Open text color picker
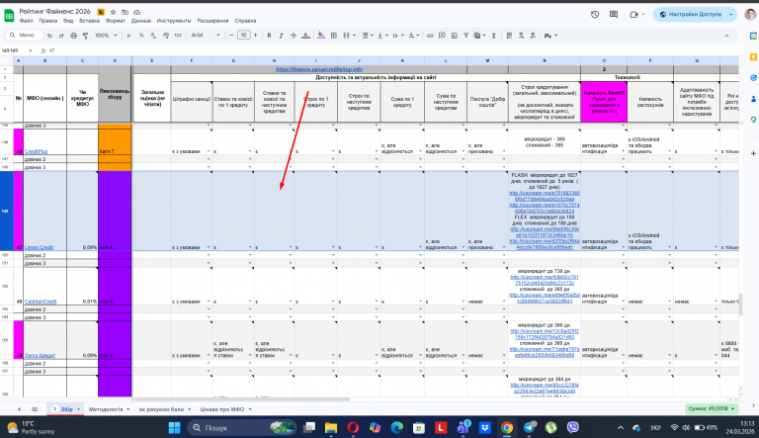759x438 pixels. [x=305, y=36]
